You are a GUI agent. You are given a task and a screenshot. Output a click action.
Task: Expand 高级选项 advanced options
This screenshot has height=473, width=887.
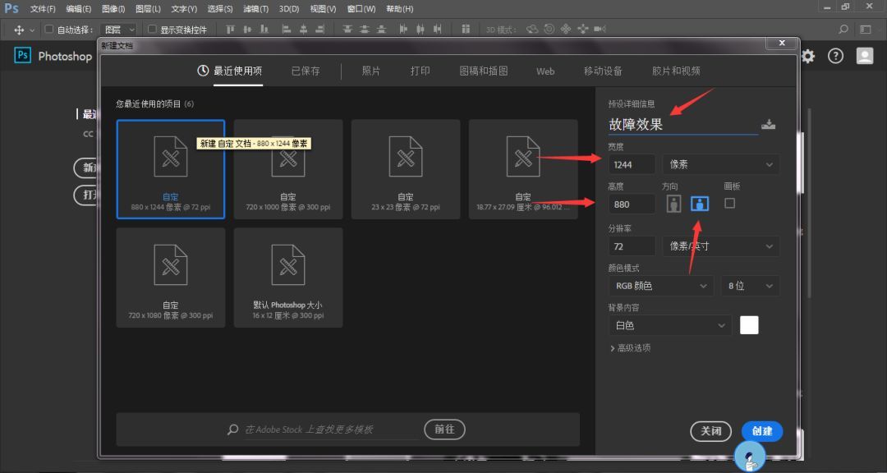point(630,348)
